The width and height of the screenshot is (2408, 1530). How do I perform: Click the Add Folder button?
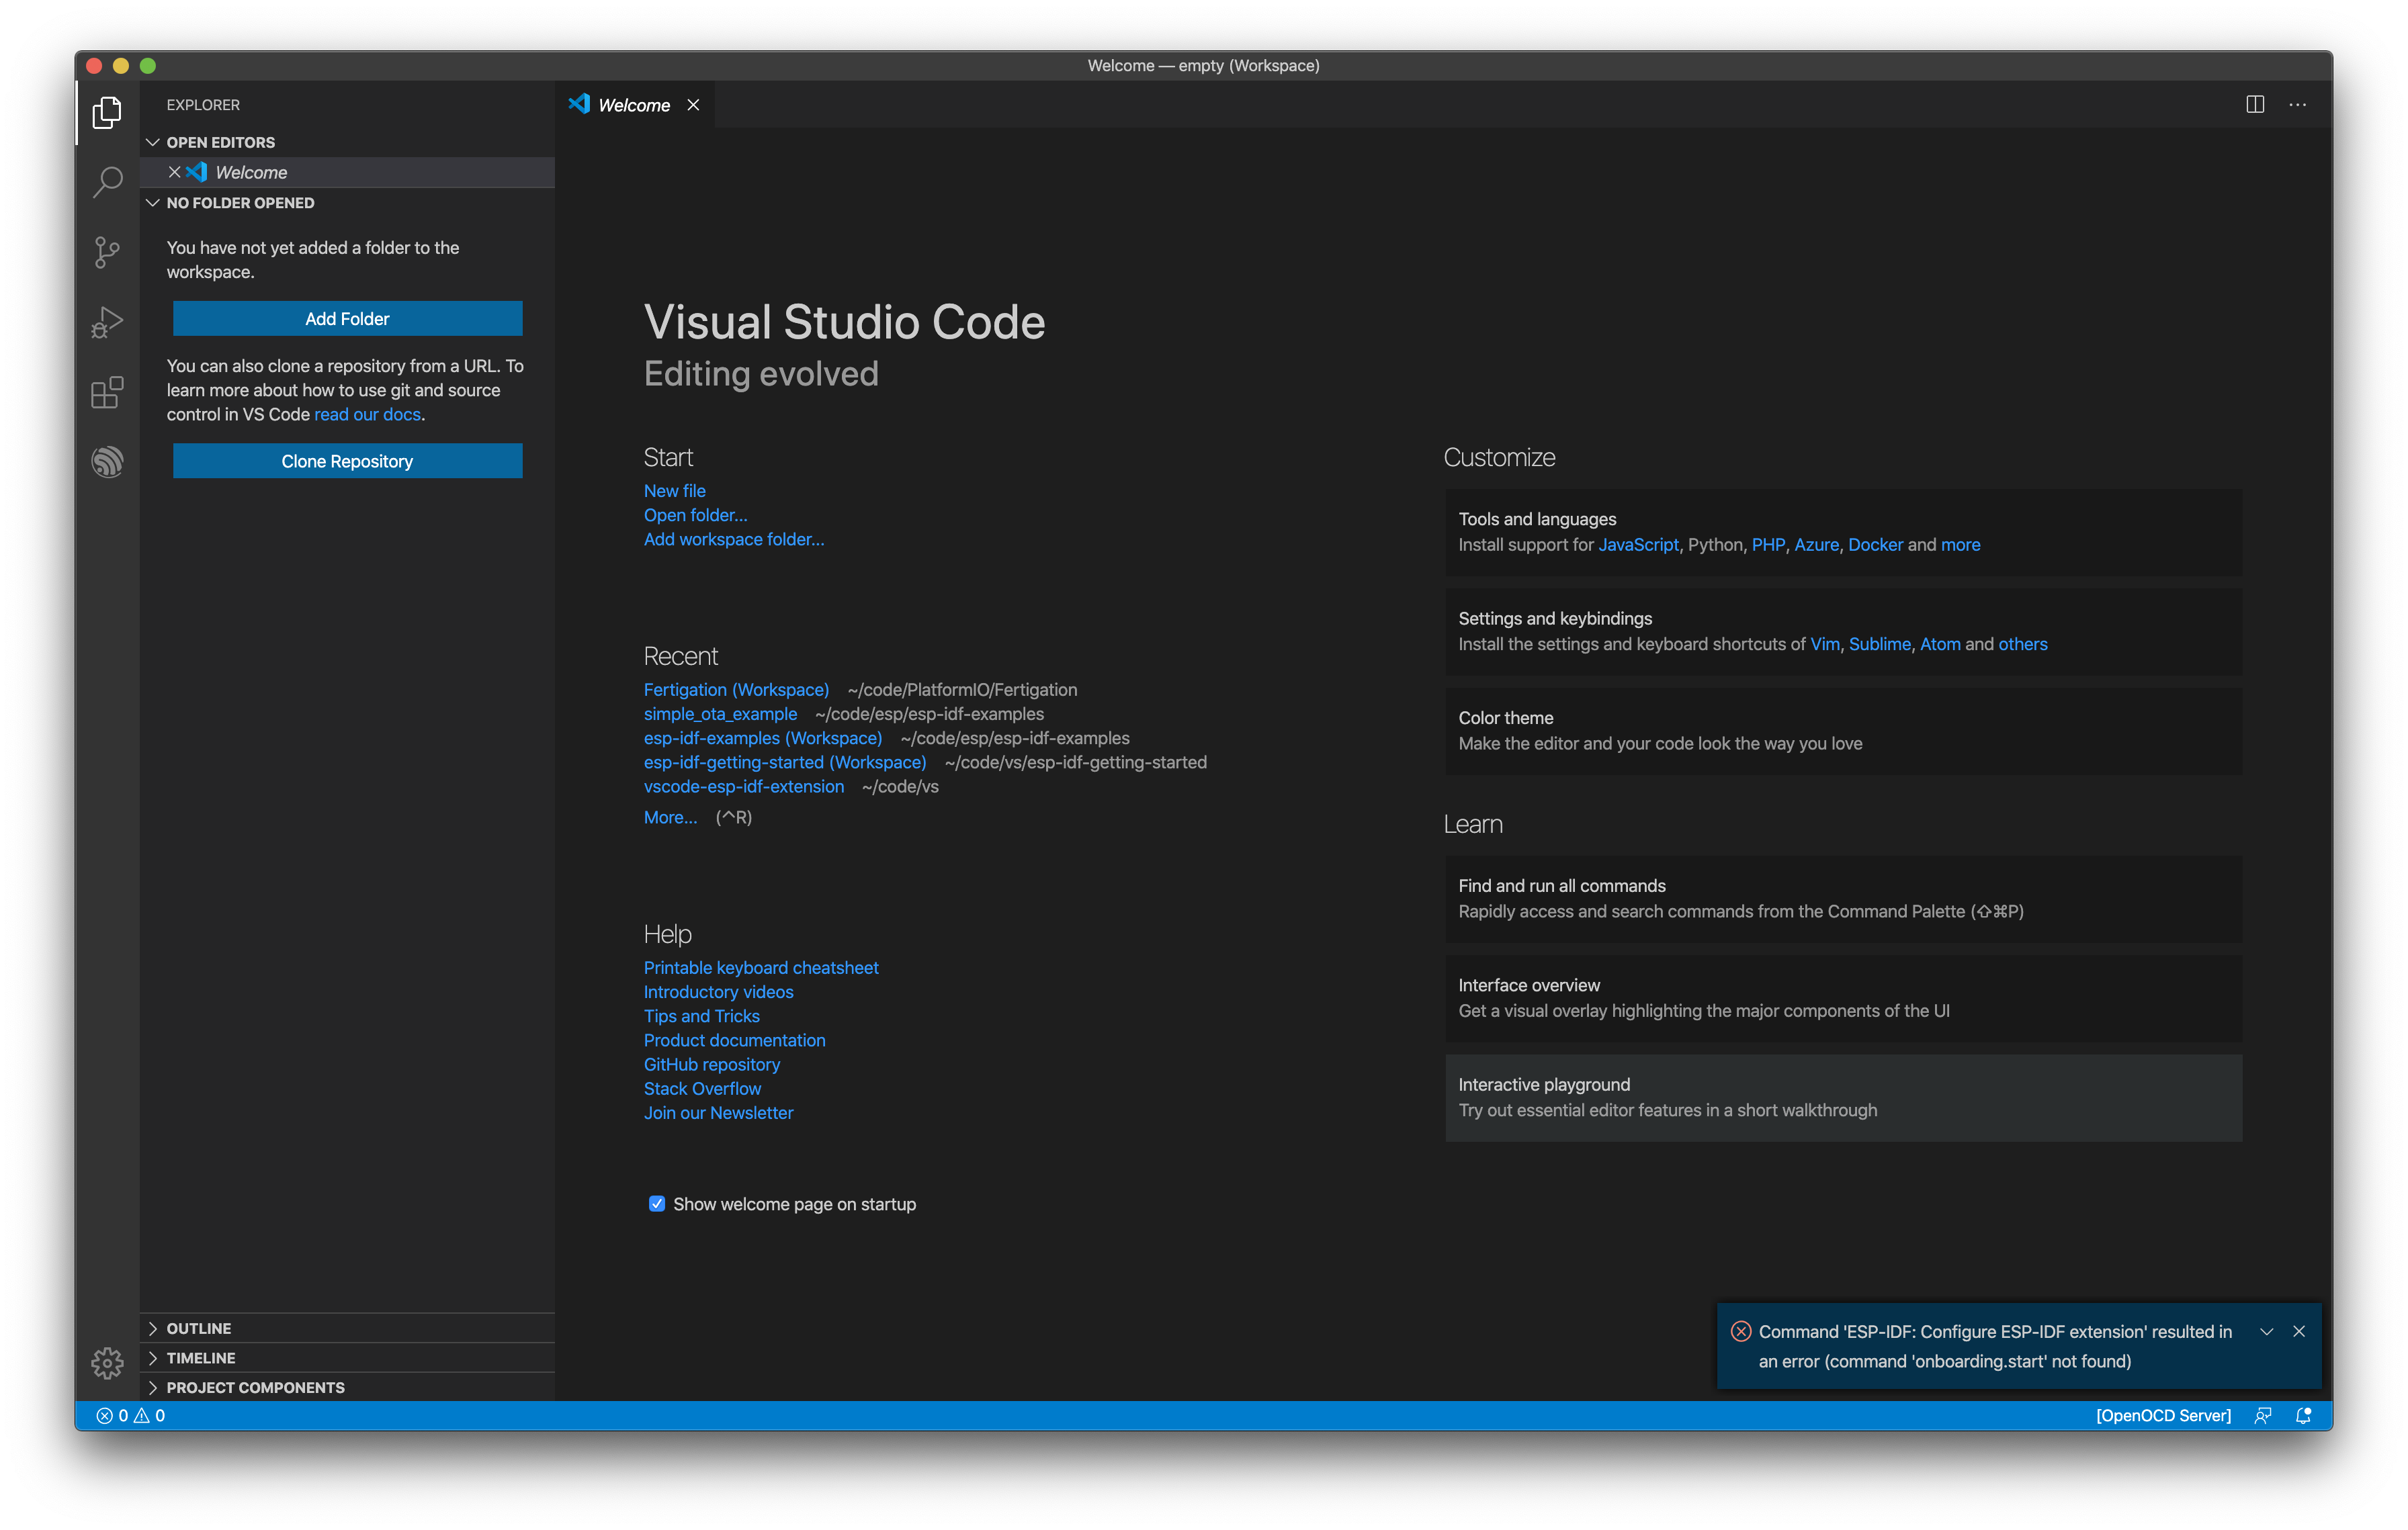click(x=347, y=319)
